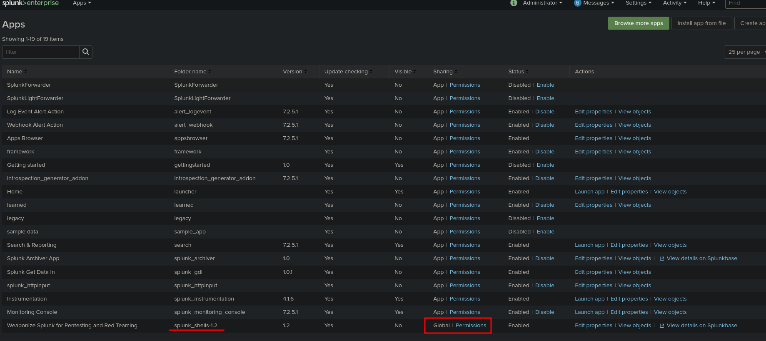Open the Messages dropdown
The height and width of the screenshot is (341, 766).
[x=599, y=3]
